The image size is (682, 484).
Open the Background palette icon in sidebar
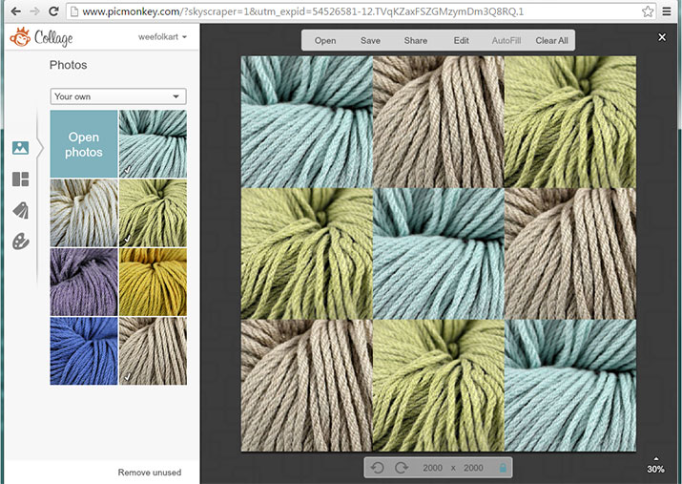tap(20, 242)
